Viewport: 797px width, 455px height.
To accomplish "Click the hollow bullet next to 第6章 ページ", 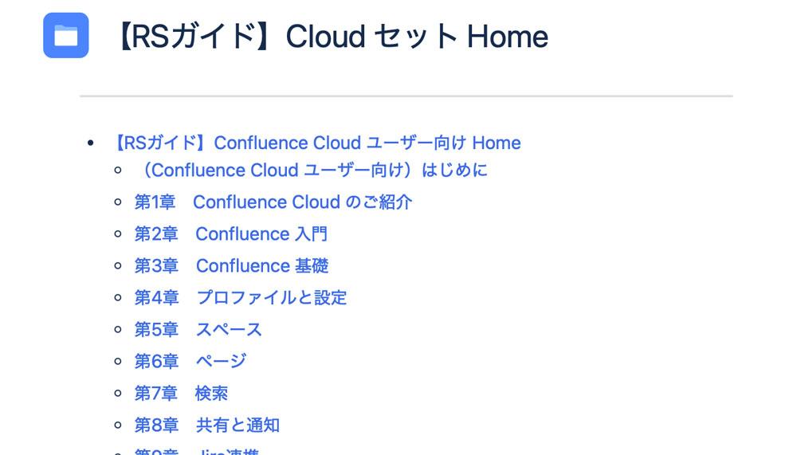I will (118, 362).
